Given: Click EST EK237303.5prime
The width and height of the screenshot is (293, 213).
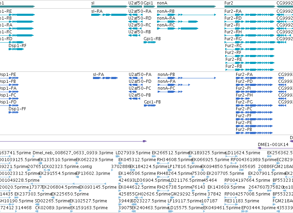Looking at the screenshot, I should [33, 194].
